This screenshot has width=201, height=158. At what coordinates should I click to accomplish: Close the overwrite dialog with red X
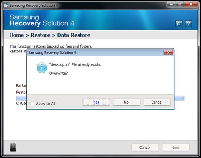click(x=168, y=52)
